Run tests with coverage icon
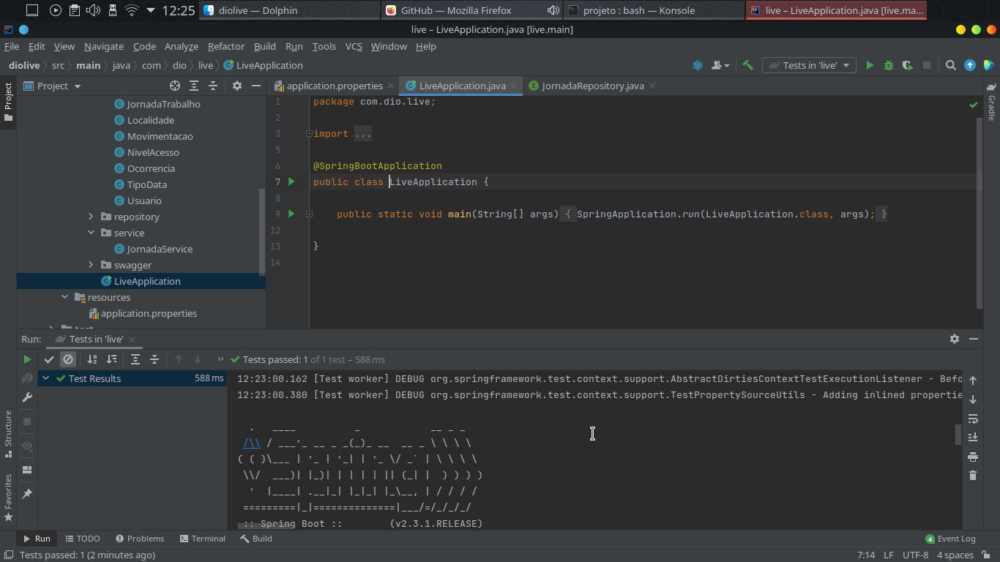Screen dimensions: 1000x562 [x=906, y=65]
